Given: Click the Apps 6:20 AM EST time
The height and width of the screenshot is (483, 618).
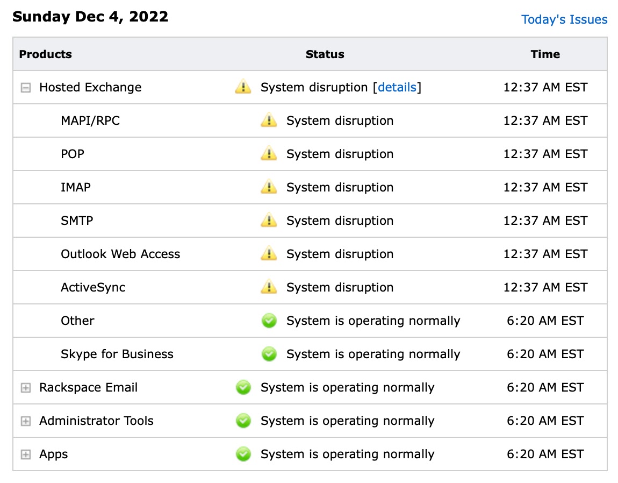Looking at the screenshot, I should 545,454.
